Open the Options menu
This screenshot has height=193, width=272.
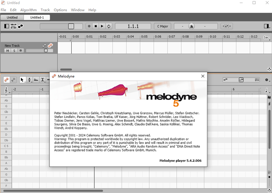click(60, 9)
